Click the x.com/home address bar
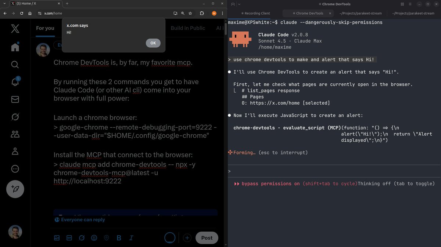The width and height of the screenshot is (441, 247). click(x=107, y=13)
